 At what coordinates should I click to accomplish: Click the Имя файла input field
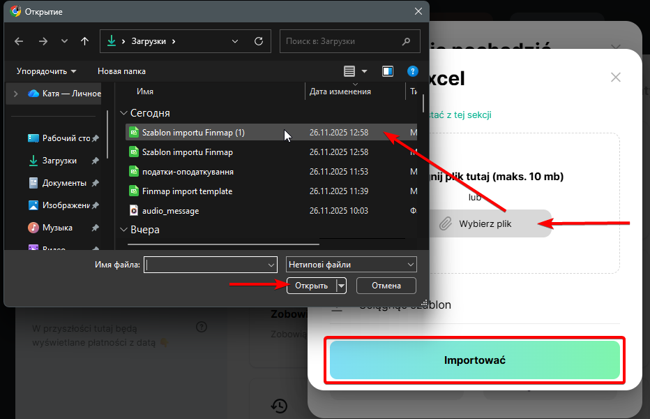point(206,265)
